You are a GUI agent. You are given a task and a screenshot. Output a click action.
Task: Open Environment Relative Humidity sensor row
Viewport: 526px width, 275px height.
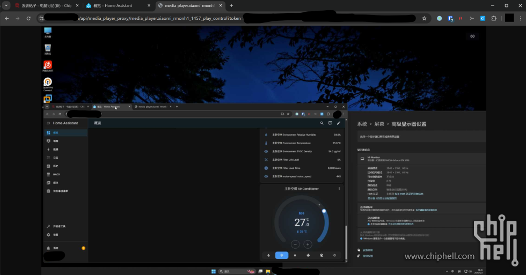coord(302,135)
